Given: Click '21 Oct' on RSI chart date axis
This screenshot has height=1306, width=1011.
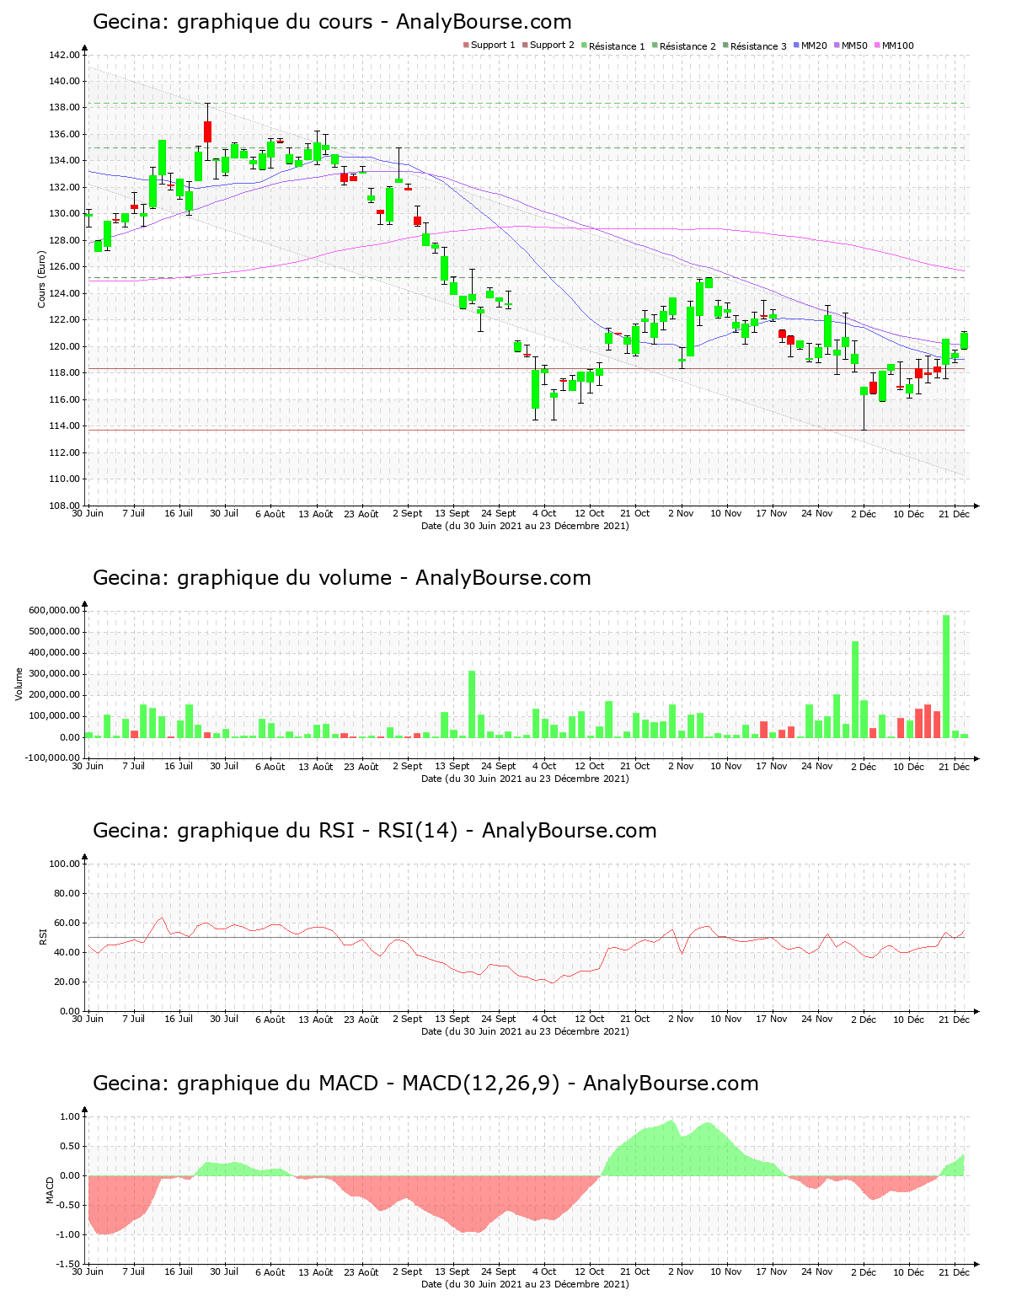Looking at the screenshot, I should click(635, 1019).
